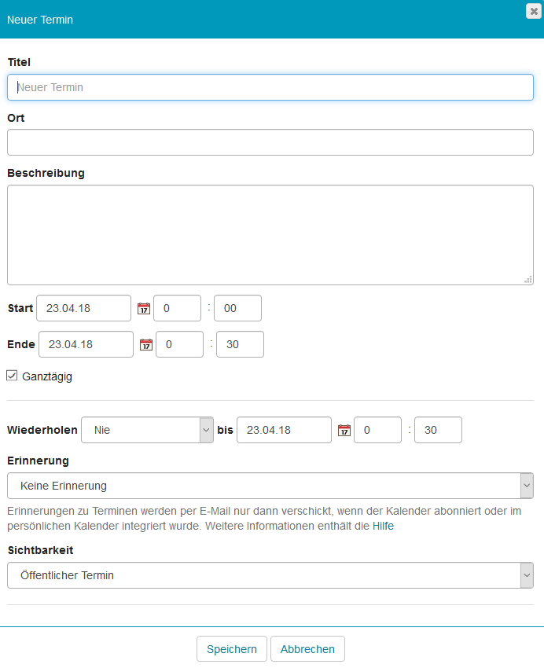Select the Start date field
The width and height of the screenshot is (544, 668).
[83, 309]
